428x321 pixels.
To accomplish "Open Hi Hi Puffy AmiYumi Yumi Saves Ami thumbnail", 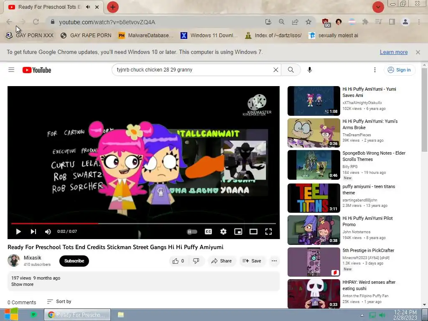I will [x=313, y=101].
